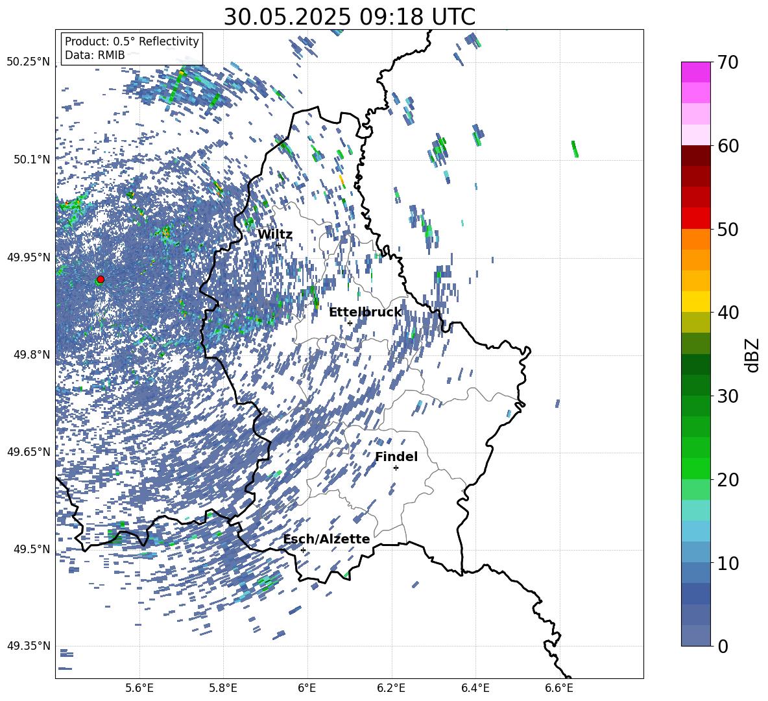Click the 6.6°E longitude label
The image size is (768, 701).
tap(559, 688)
